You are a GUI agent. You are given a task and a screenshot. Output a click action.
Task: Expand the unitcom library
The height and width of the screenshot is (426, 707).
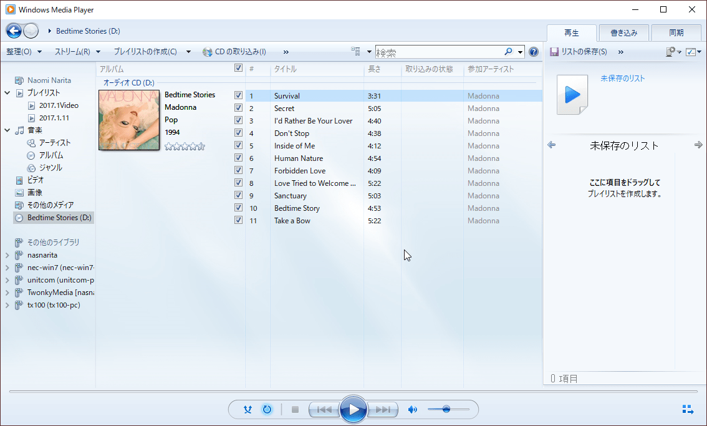click(x=7, y=280)
